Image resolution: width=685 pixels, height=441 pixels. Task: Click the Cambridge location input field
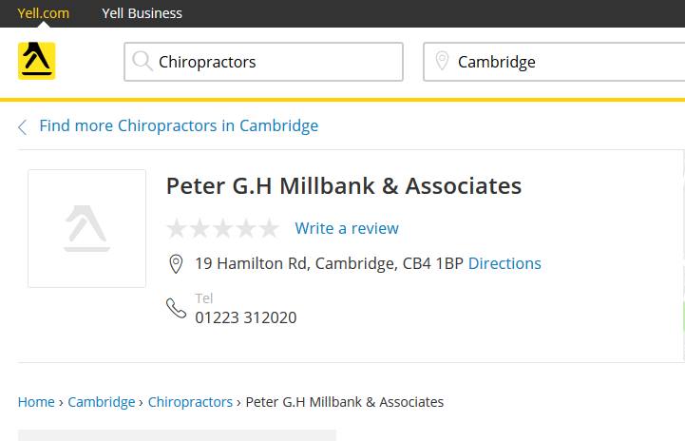pos(565,62)
